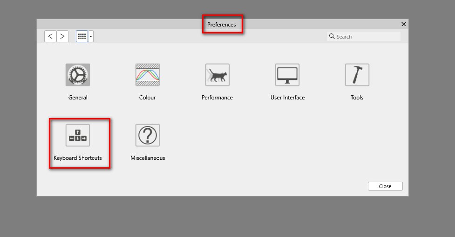Screen dimensions: 455x237
Task: Click into the Search field
Action: coord(364,36)
